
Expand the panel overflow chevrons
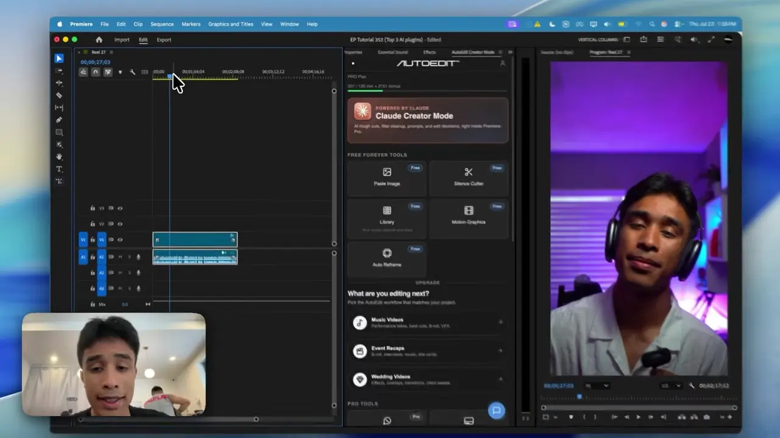(510, 52)
